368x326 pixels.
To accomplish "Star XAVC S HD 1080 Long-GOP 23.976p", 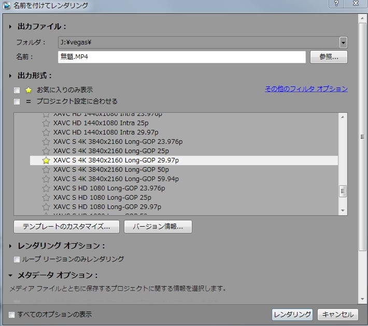I will pyautogui.click(x=46, y=188).
